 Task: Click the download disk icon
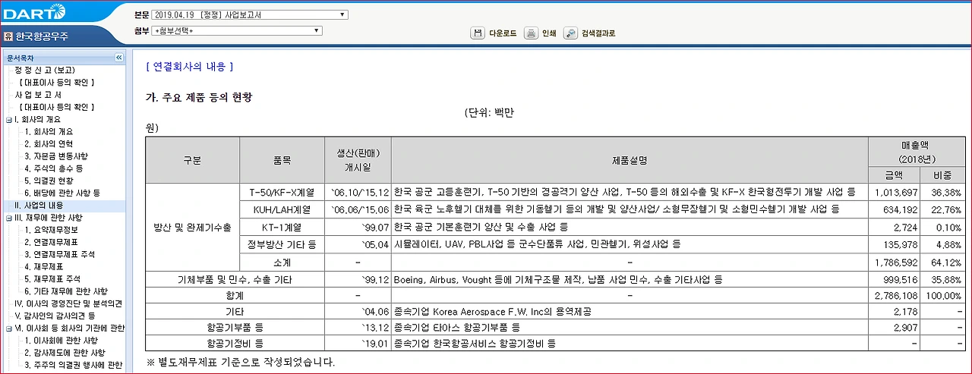point(478,33)
